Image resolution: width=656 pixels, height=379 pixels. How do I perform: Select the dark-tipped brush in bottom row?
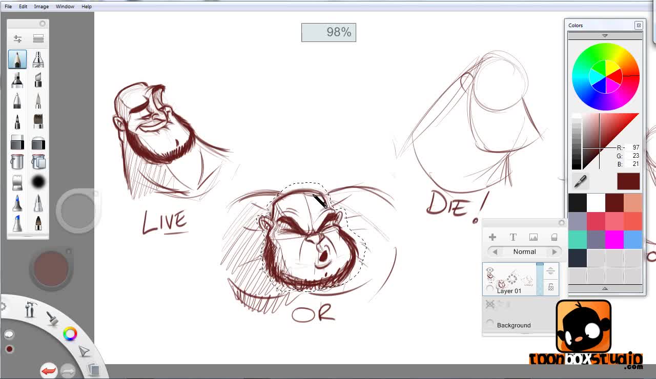(x=38, y=223)
